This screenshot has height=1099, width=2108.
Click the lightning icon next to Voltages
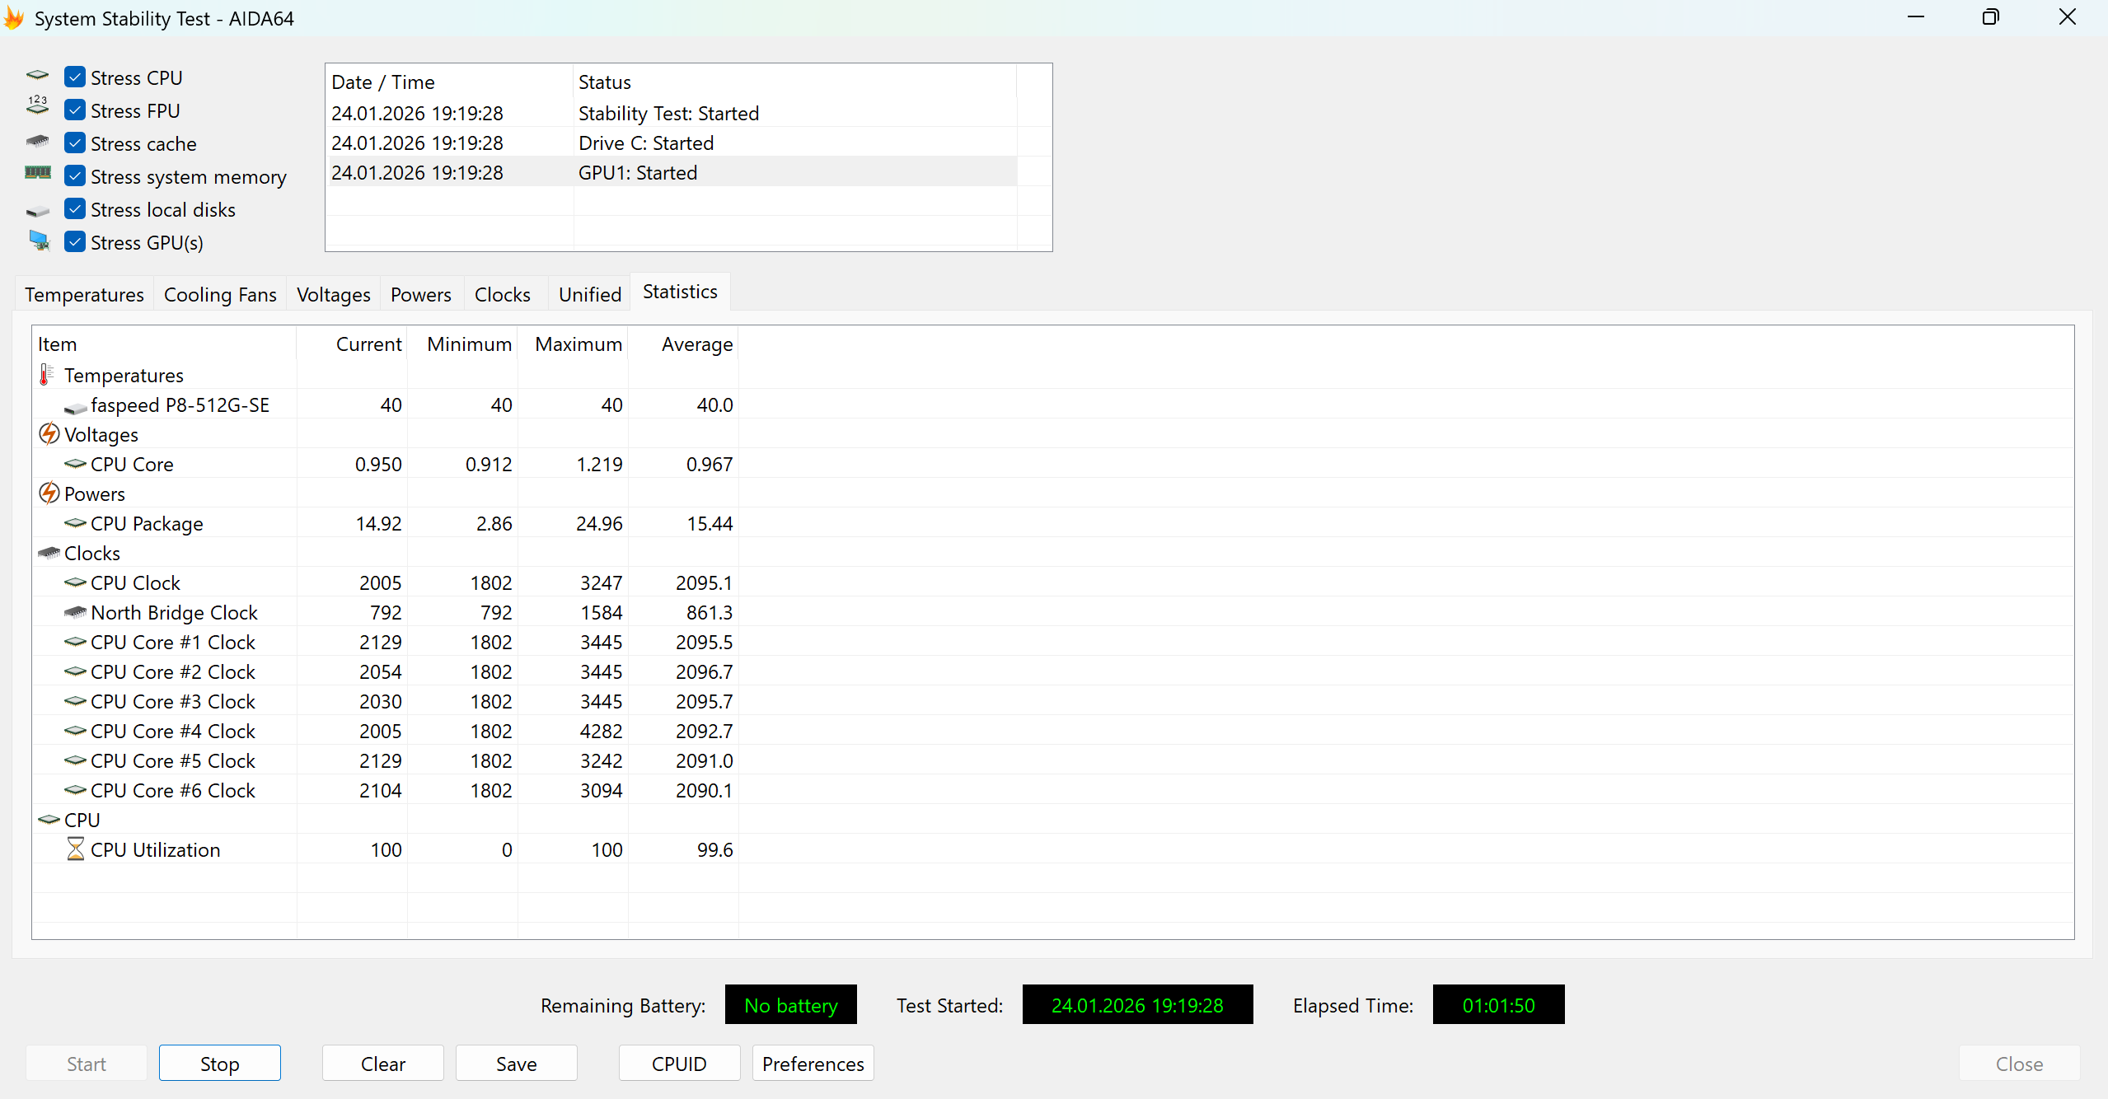coord(49,434)
